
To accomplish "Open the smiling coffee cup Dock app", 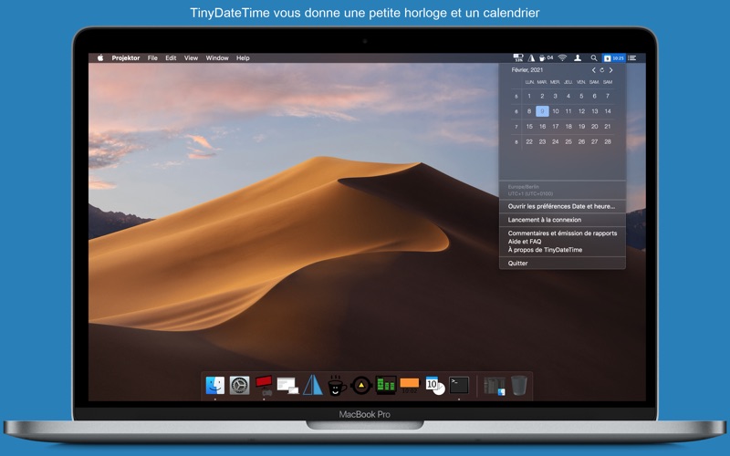I will point(337,385).
